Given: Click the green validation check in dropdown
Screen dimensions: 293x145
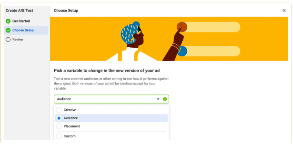Looking at the screenshot, I should click(x=165, y=99).
